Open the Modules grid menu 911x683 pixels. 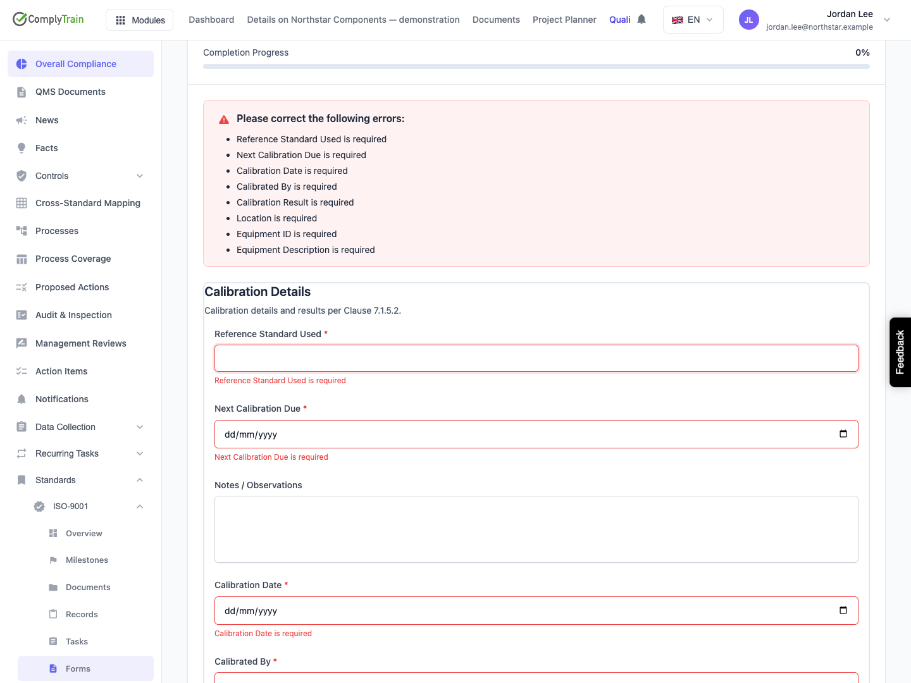(140, 20)
